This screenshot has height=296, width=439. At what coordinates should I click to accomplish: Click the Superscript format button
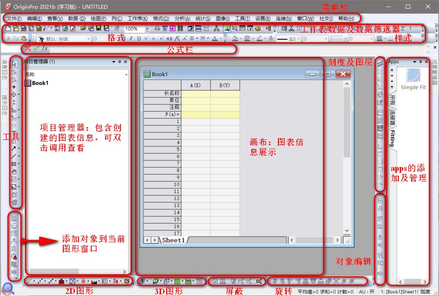coord(146,38)
